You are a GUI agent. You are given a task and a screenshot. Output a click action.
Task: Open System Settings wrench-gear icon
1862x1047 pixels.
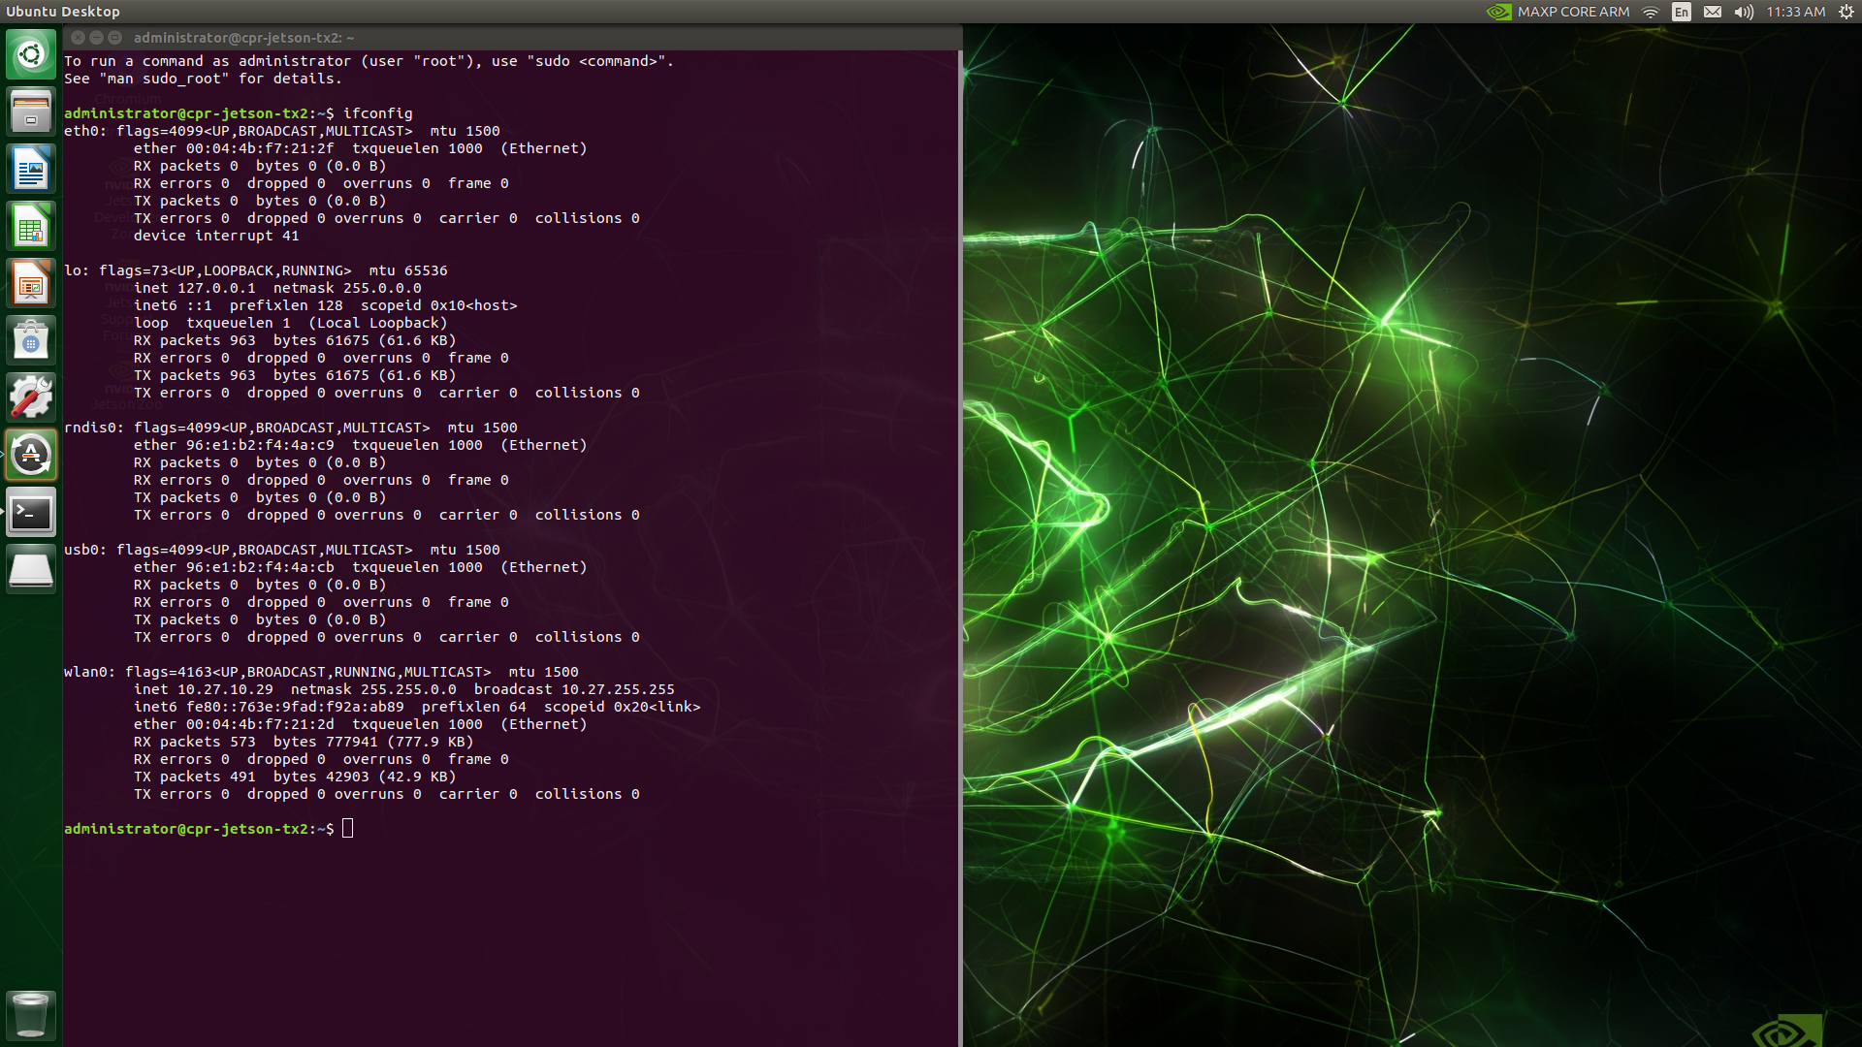tap(31, 397)
